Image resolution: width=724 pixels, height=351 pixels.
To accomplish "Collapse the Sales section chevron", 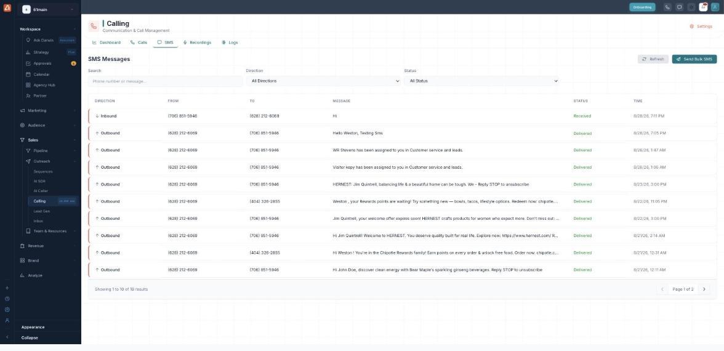I will pos(74,140).
